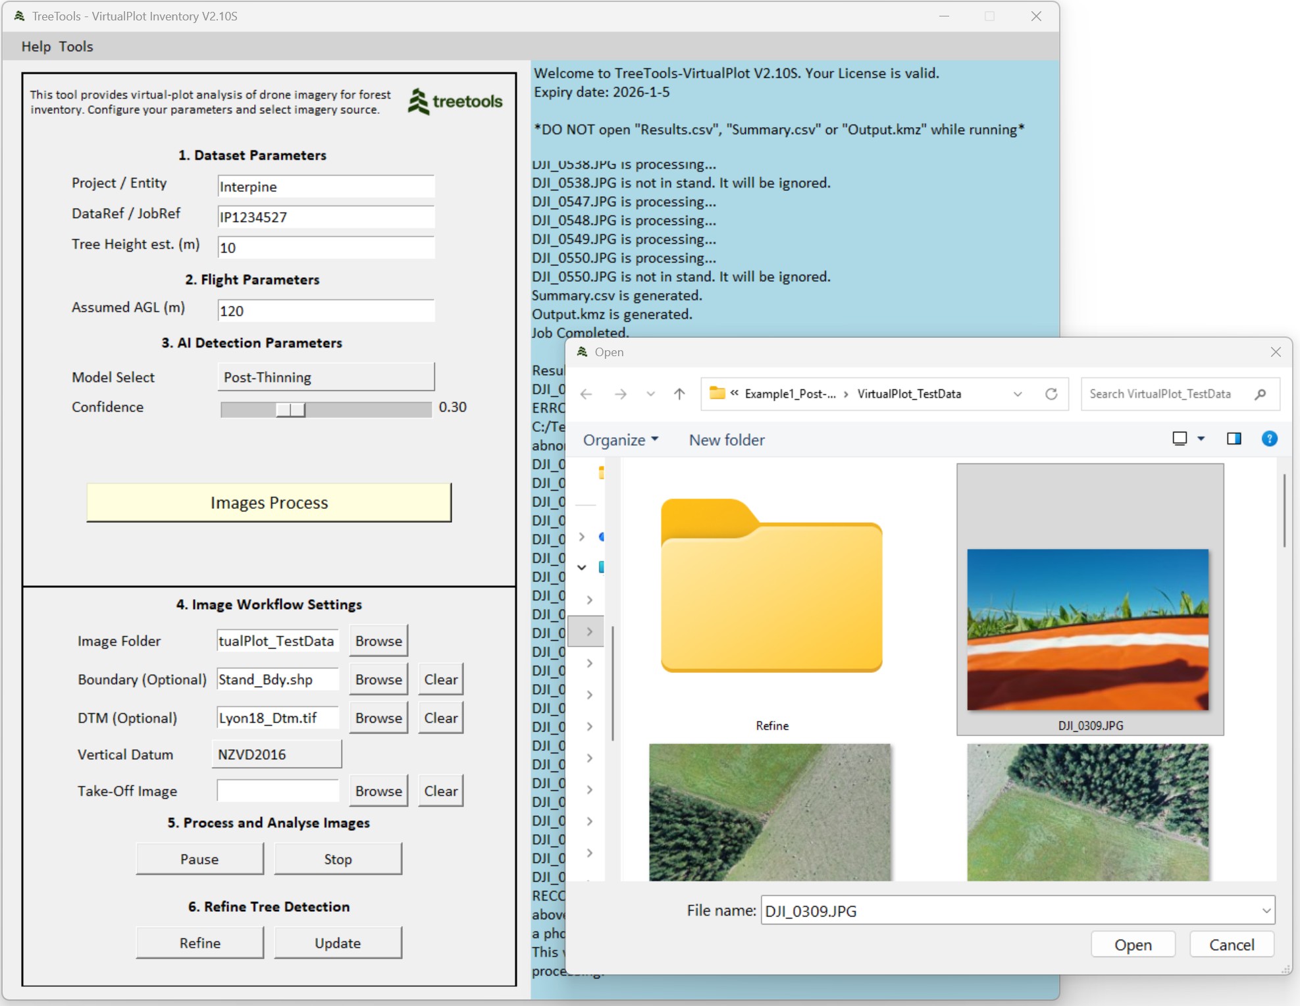Clear the DTM file selection
1300x1006 pixels.
click(x=440, y=718)
